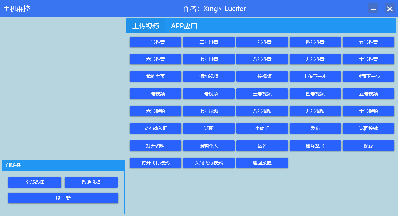The width and height of the screenshot is (398, 216).
Task: Choose 六号视频
Action: 156,111
